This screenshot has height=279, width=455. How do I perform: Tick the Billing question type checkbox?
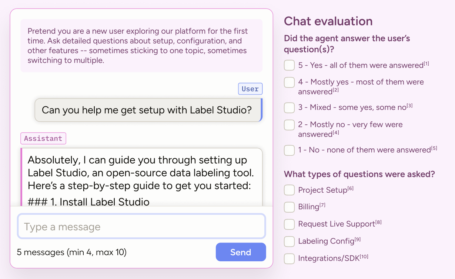click(x=289, y=207)
